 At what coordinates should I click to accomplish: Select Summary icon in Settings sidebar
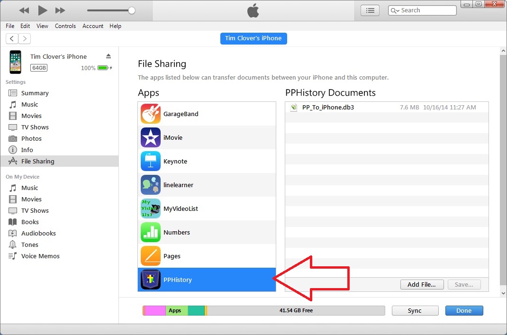[13, 93]
